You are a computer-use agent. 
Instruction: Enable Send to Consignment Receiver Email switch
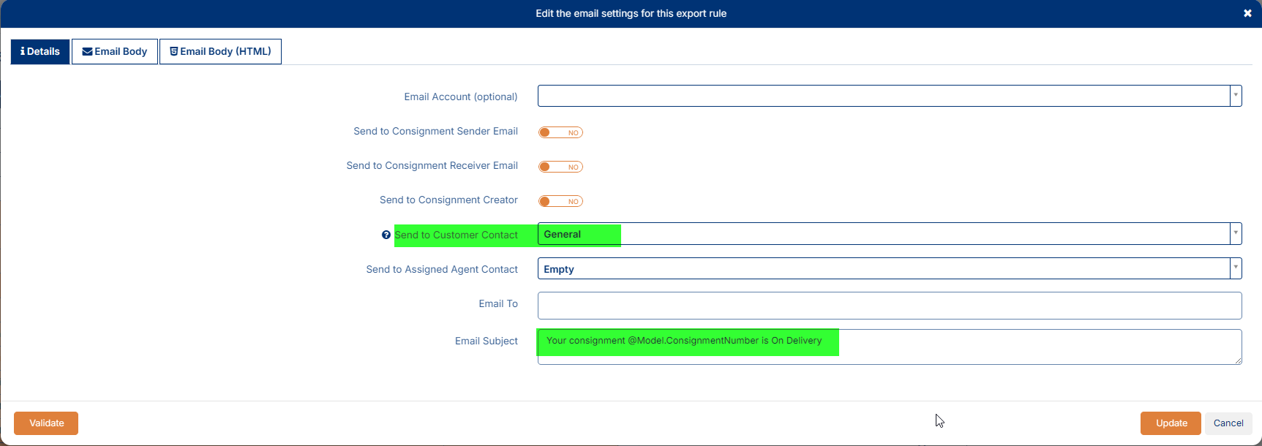pos(560,167)
